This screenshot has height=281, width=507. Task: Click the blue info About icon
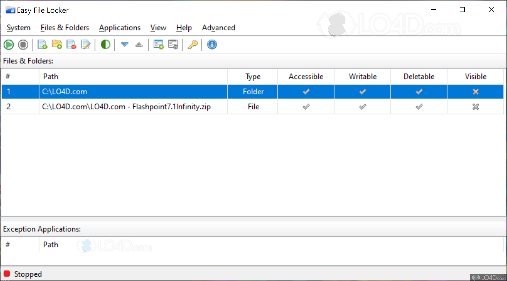(212, 45)
